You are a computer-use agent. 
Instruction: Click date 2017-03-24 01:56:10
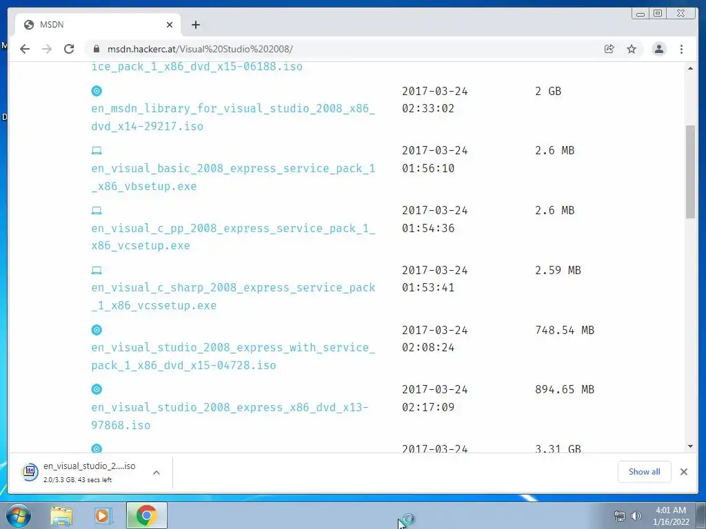(x=435, y=159)
